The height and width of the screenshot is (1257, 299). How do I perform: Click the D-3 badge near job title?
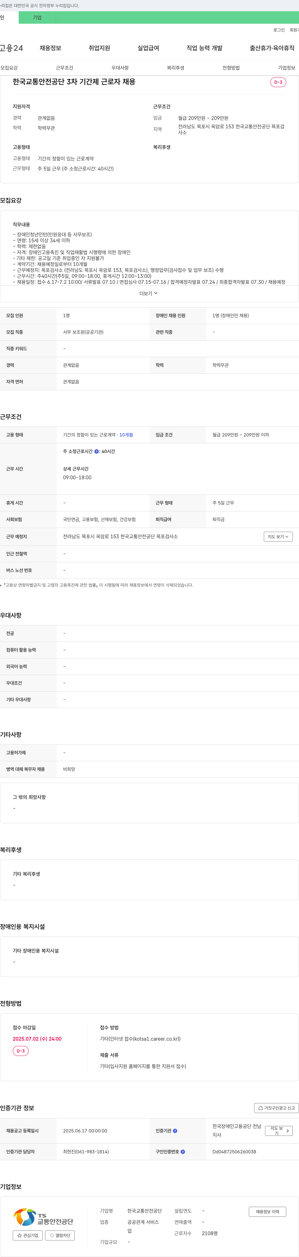click(278, 82)
